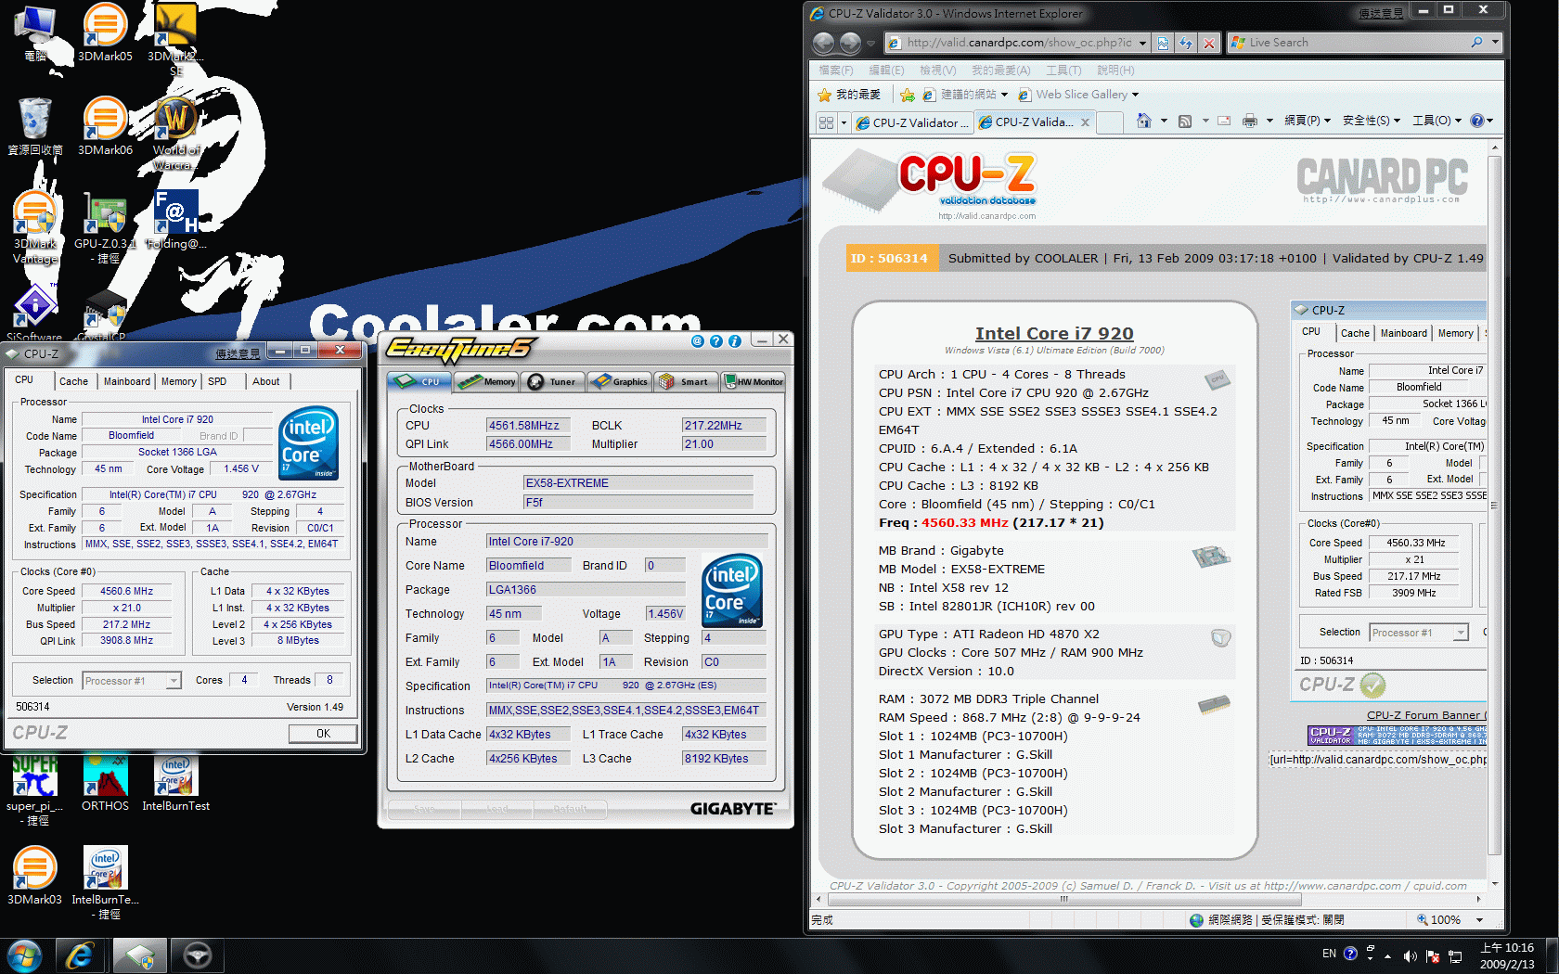Click the 我的最愛 Favorites button
Image resolution: width=1559 pixels, height=974 pixels.
pos(849,95)
